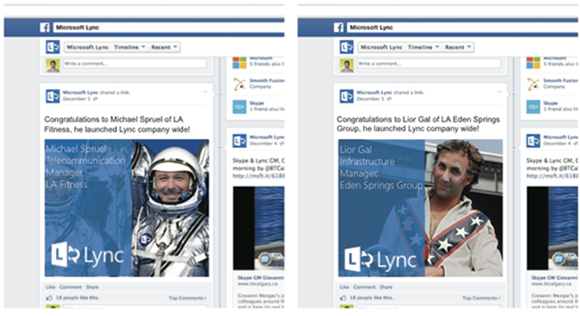Screen dimensions: 580x316
Task: Click audience globe icon beside December 5, Michael Spruel post
Action: [x=96, y=100]
